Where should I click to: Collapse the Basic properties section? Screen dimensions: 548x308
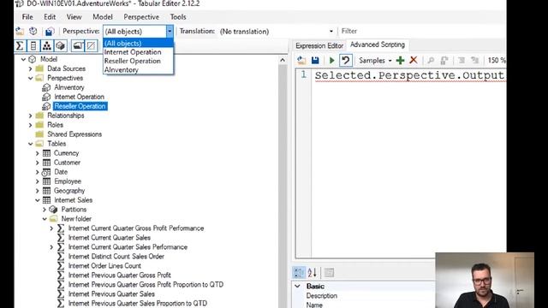[297, 287]
